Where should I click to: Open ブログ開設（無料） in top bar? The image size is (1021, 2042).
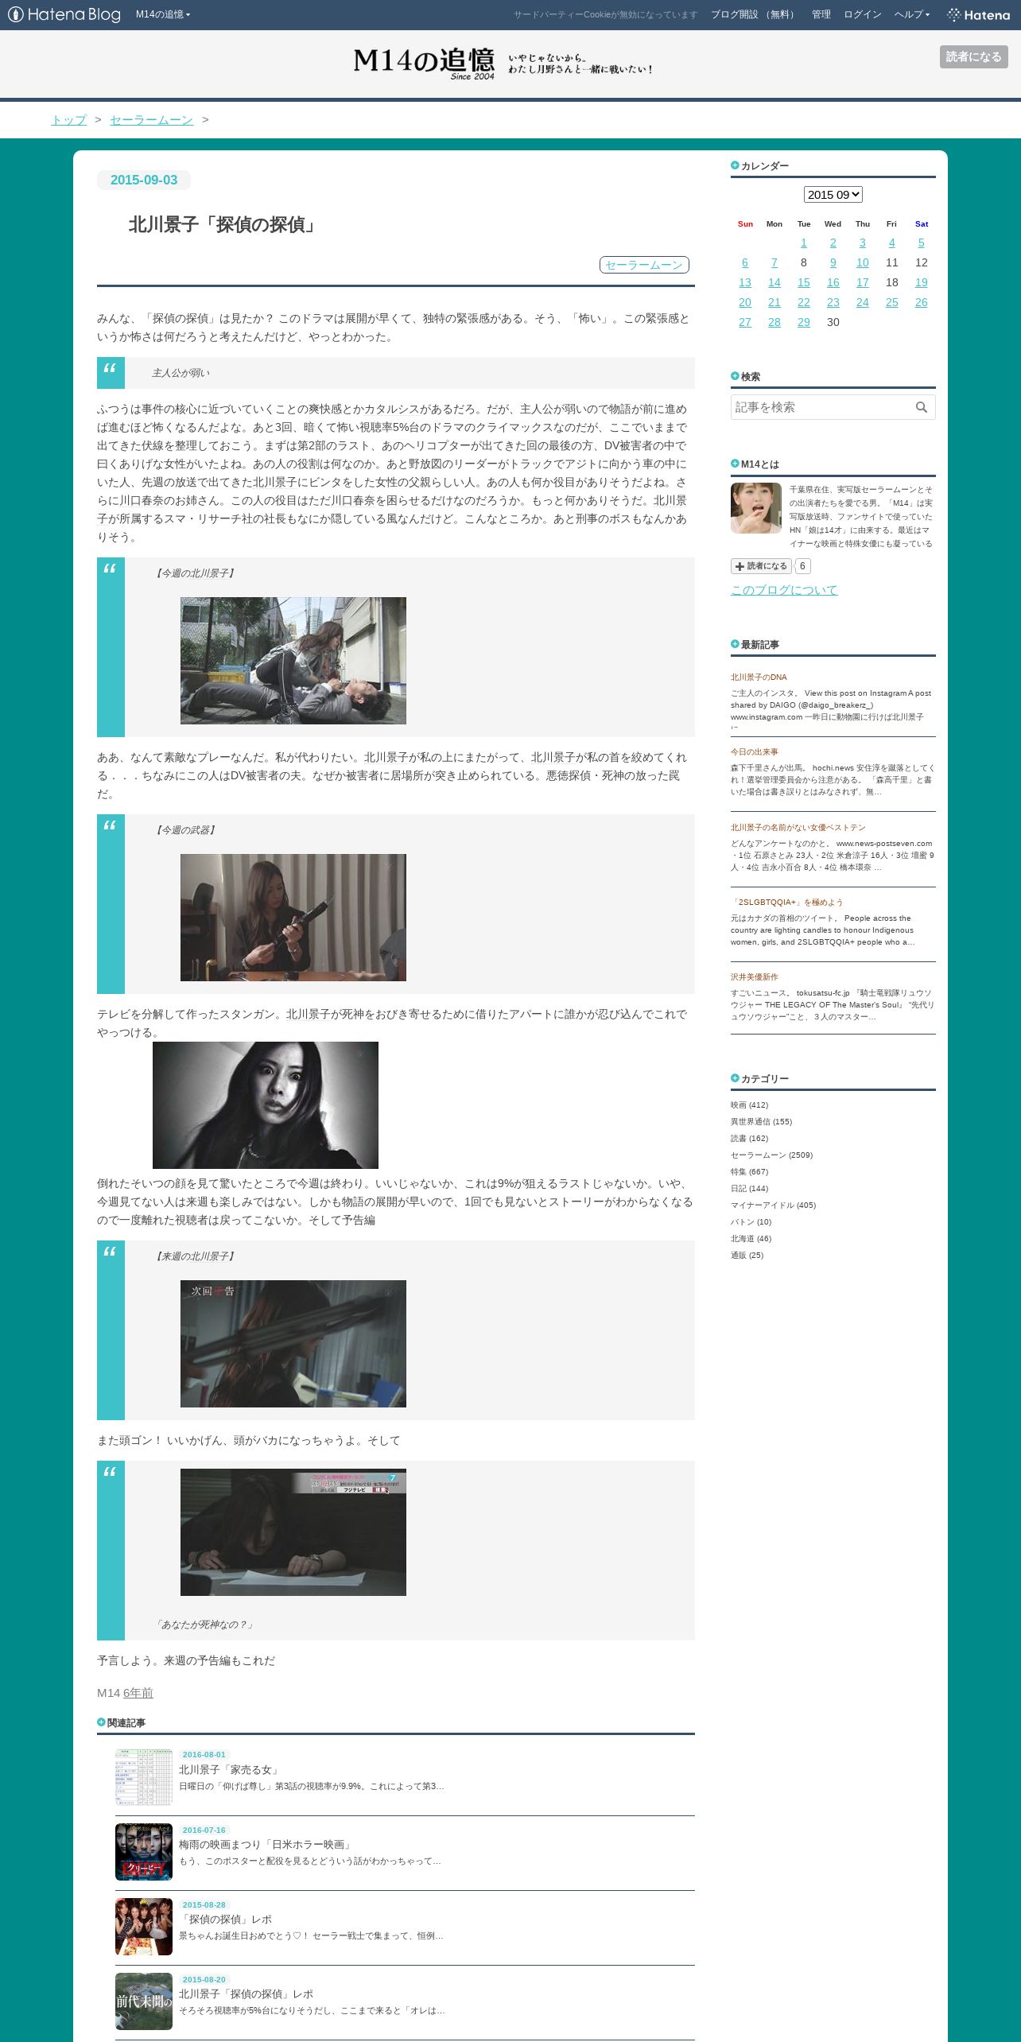click(x=754, y=14)
